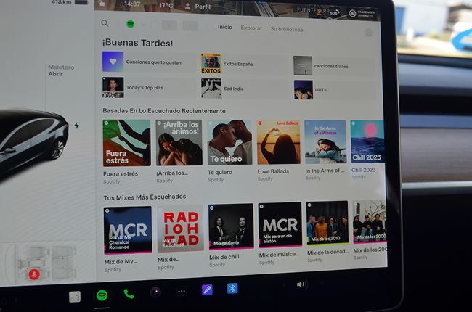Select the Radiohead mix cover
The image size is (472, 312).
pos(181,229)
